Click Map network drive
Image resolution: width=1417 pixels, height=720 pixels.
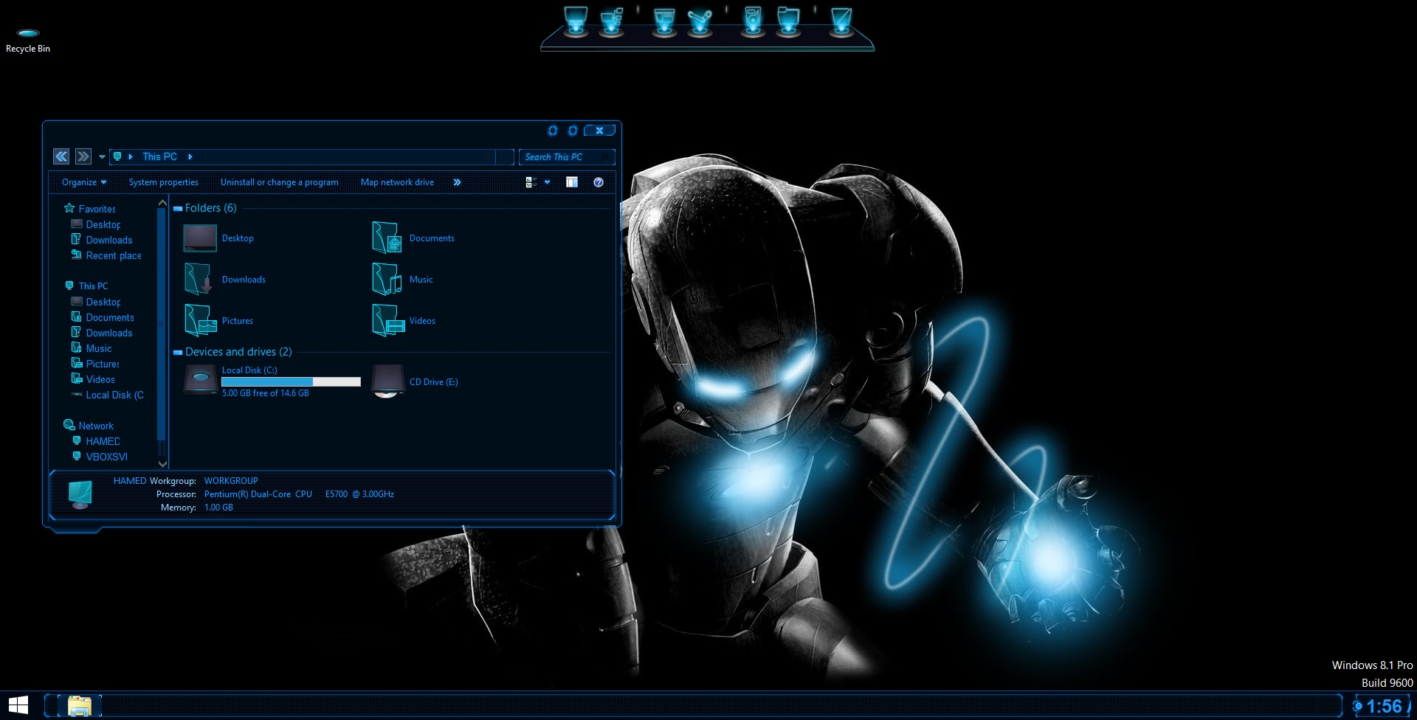pos(397,182)
